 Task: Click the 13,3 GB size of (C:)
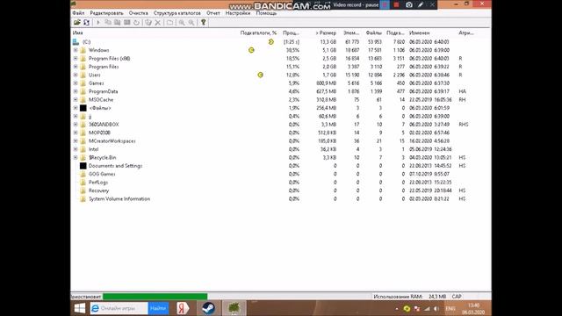(328, 42)
